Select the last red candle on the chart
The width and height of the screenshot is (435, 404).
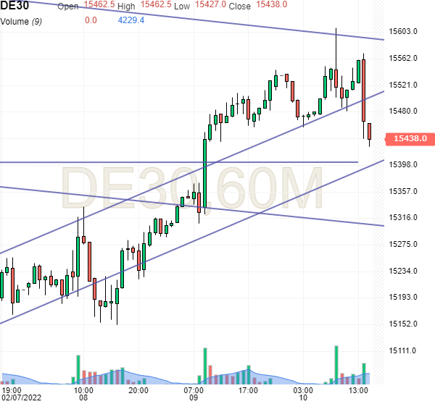point(369,132)
